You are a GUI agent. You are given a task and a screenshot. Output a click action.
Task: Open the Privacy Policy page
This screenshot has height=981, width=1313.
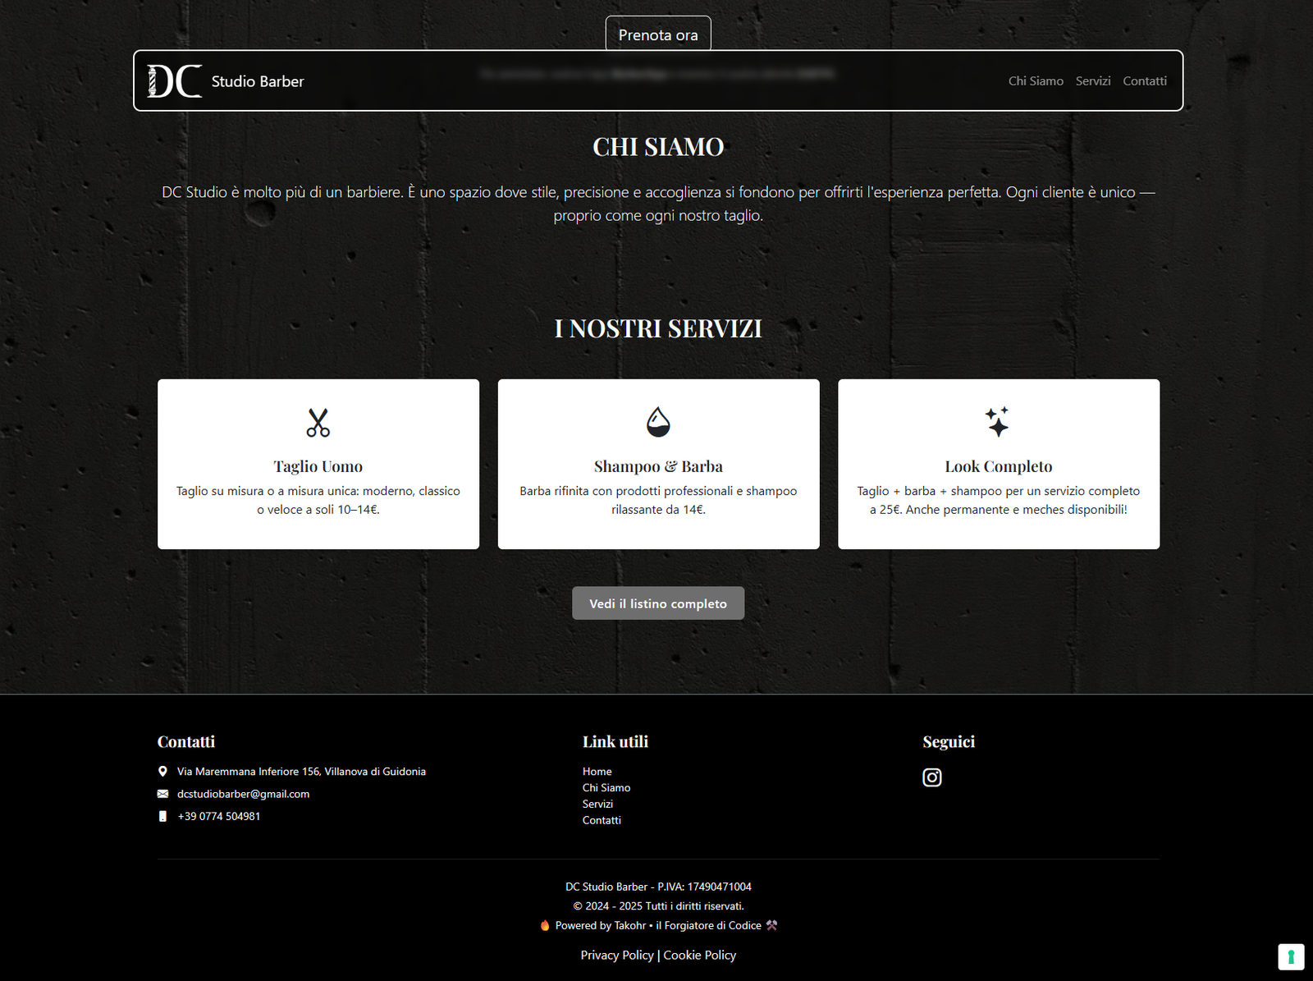tap(616, 955)
